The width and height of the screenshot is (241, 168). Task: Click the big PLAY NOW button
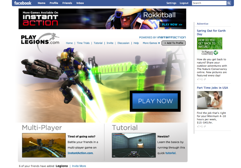[x=155, y=101]
